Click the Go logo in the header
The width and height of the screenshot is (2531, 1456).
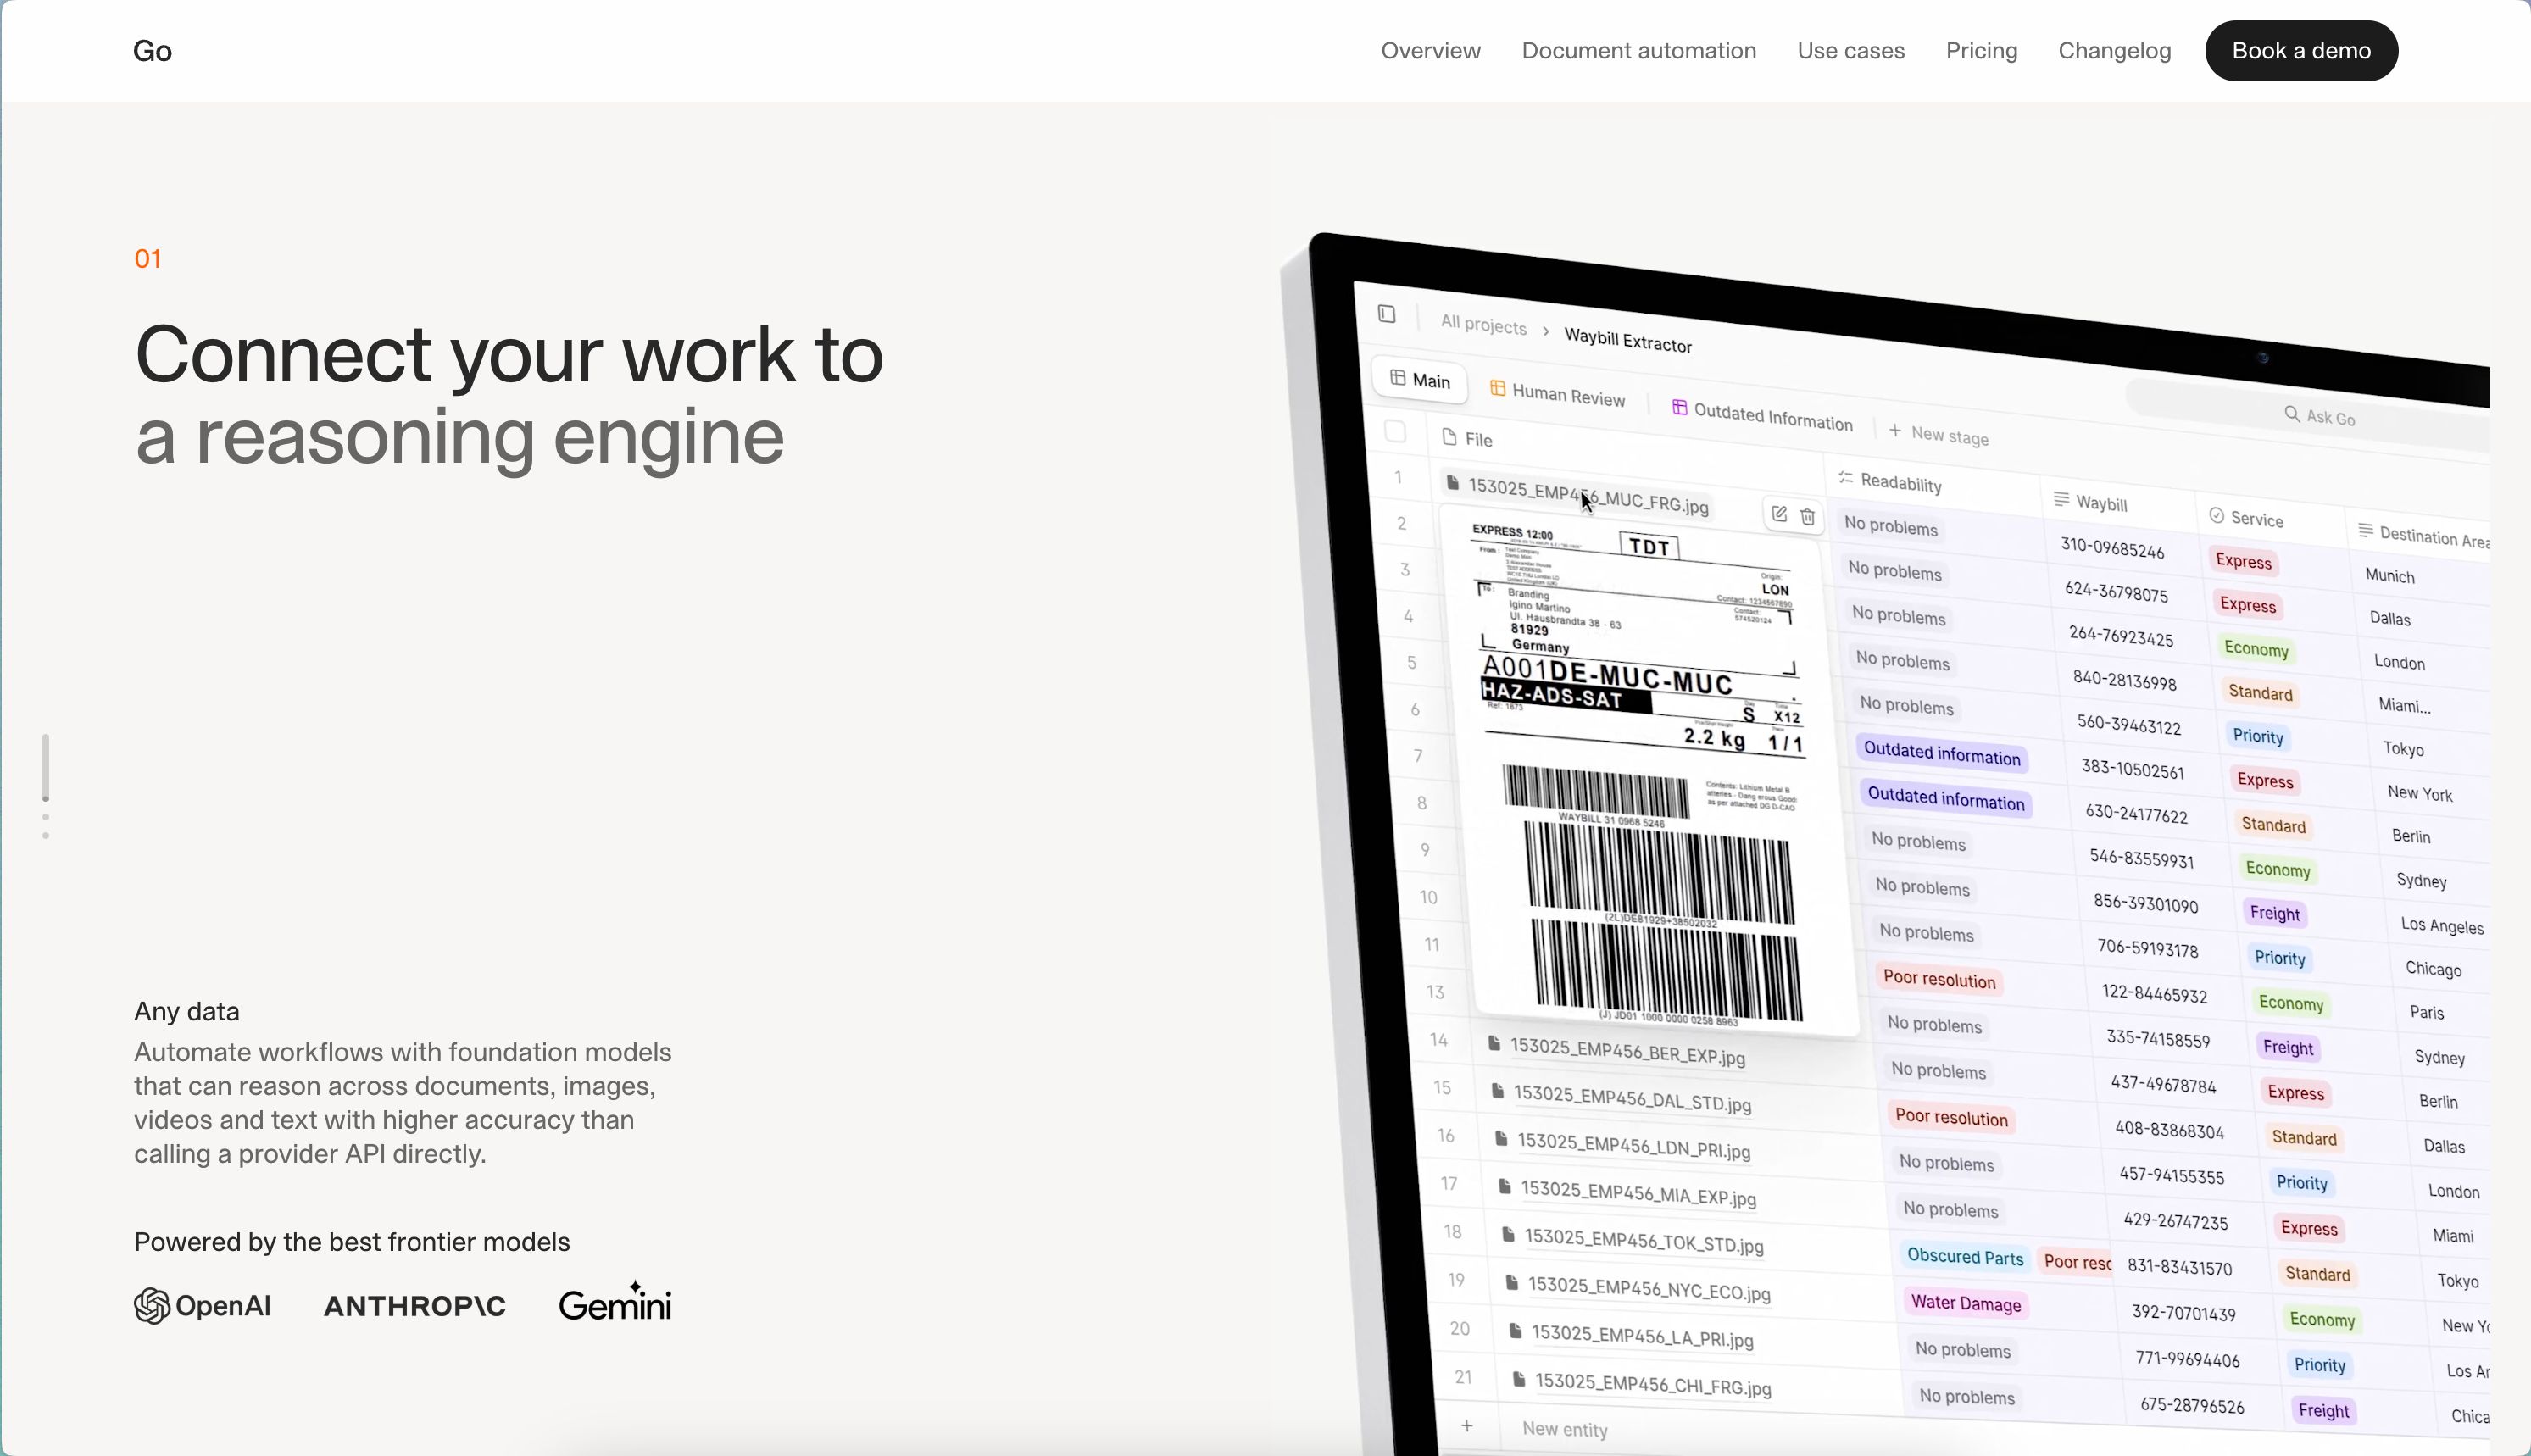pyautogui.click(x=152, y=51)
